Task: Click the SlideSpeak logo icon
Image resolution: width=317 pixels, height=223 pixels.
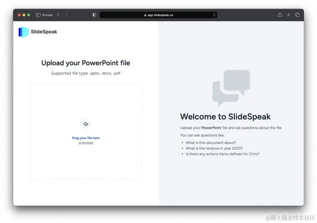Action: point(24,32)
